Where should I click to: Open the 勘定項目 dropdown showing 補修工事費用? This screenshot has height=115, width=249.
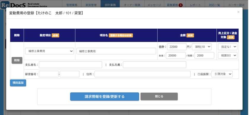pos(50,51)
